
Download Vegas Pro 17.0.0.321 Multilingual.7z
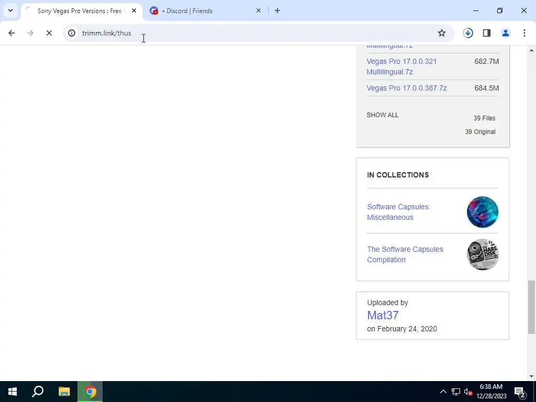(x=401, y=66)
